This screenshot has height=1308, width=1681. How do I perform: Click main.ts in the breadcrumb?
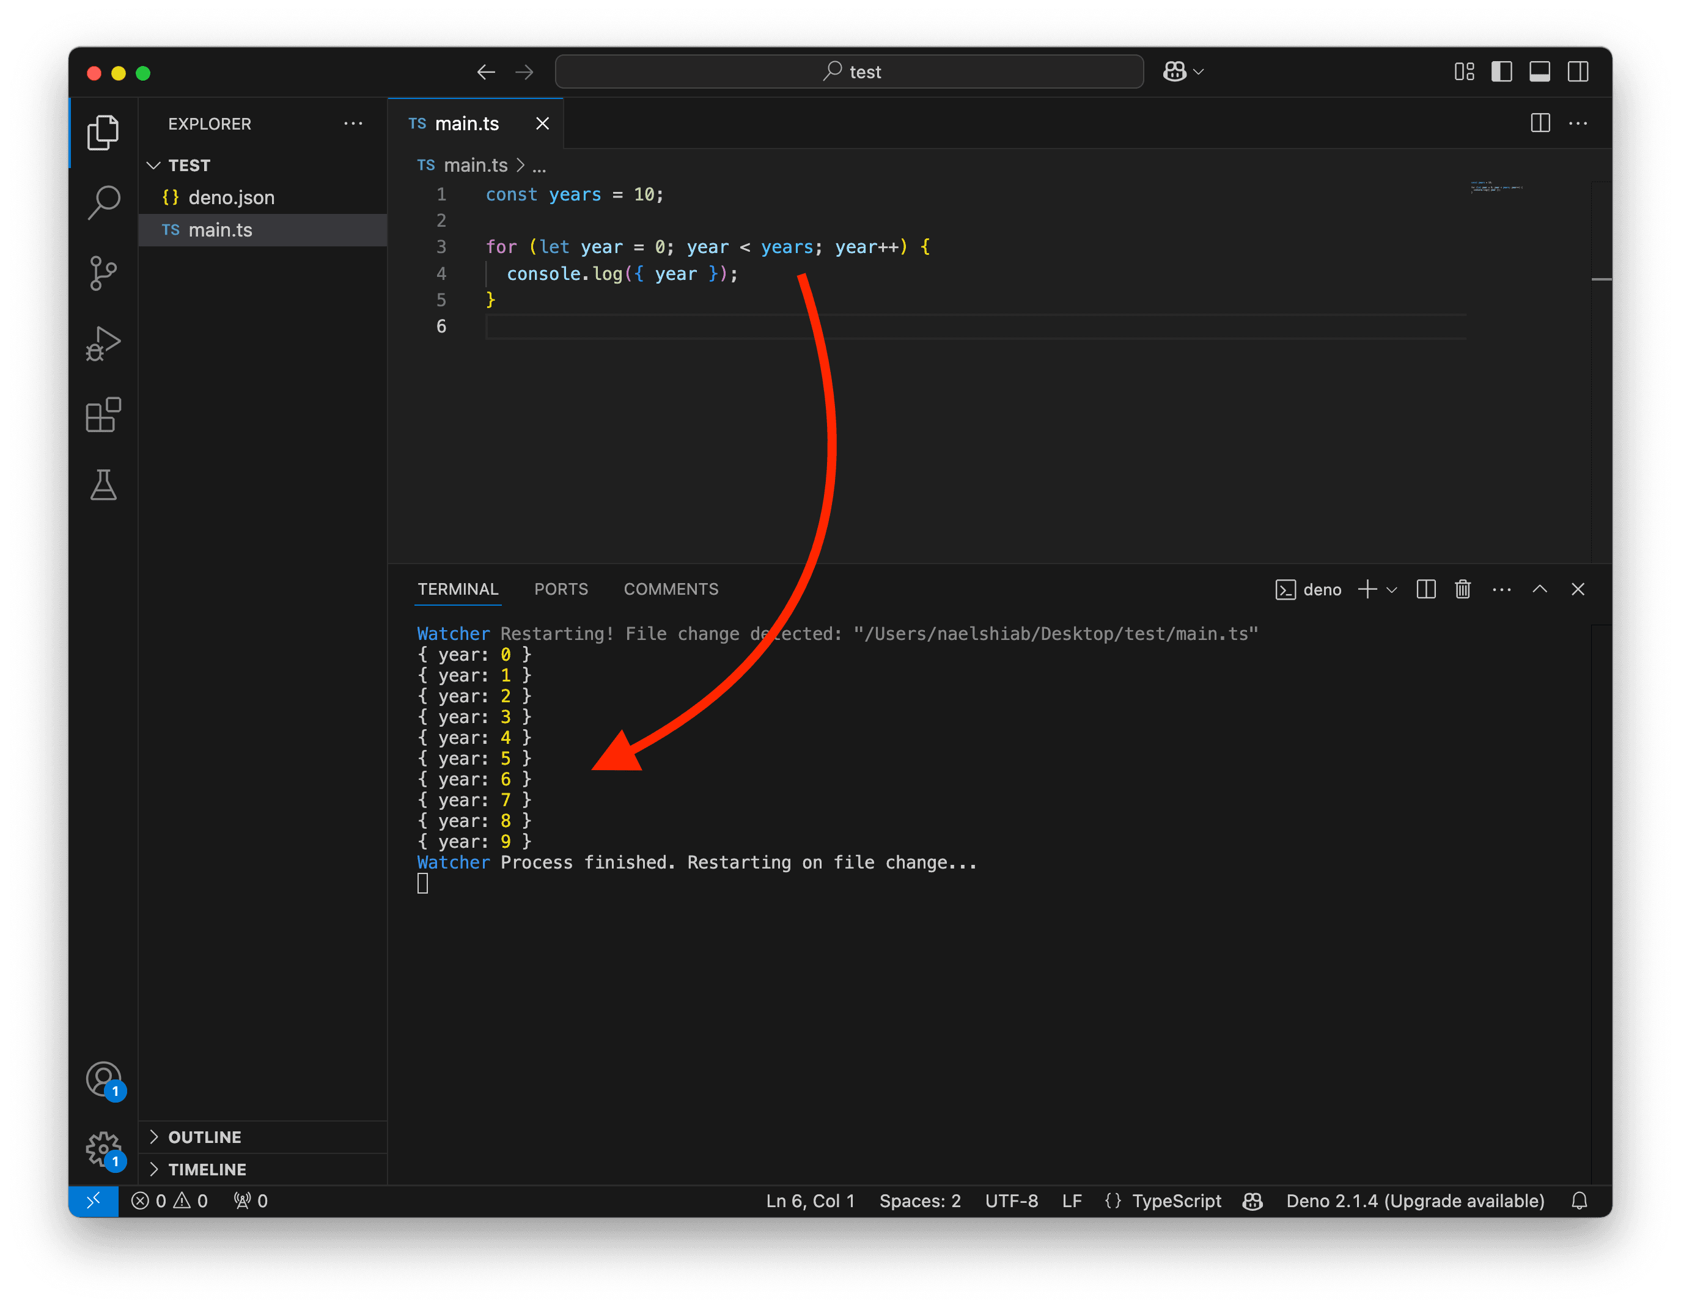(x=475, y=164)
